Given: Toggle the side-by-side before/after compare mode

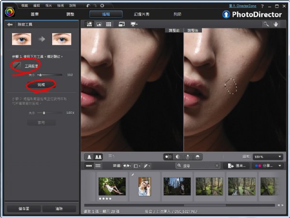Looking at the screenshot, I should click(169, 157).
